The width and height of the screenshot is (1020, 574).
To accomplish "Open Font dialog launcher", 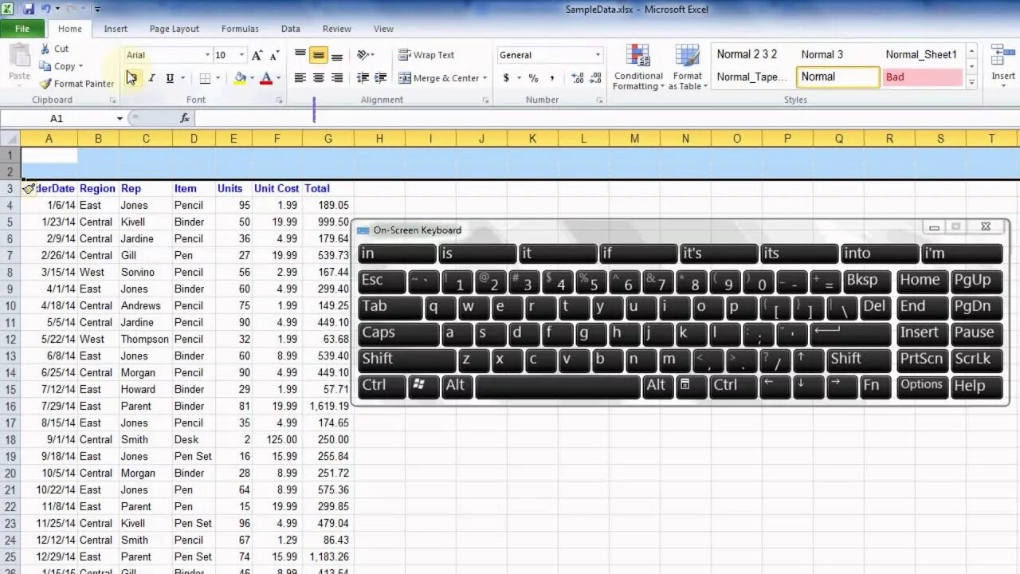I will click(279, 100).
